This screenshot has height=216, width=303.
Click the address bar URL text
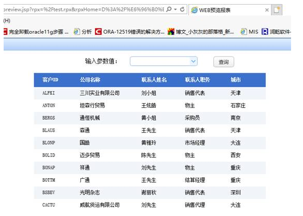(x=84, y=9)
